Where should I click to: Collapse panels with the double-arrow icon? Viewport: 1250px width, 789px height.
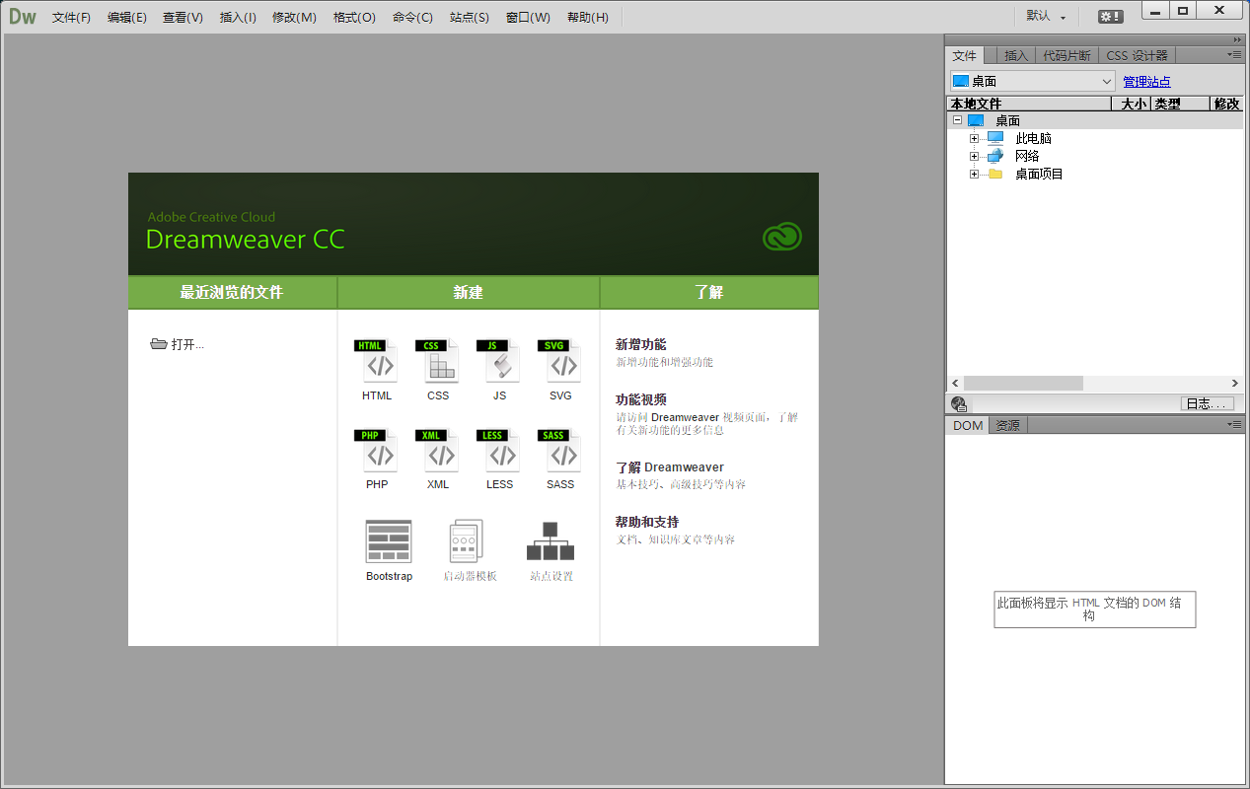click(x=1237, y=39)
